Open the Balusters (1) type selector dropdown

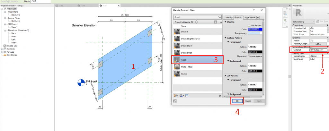pyautogui.click(x=314, y=21)
